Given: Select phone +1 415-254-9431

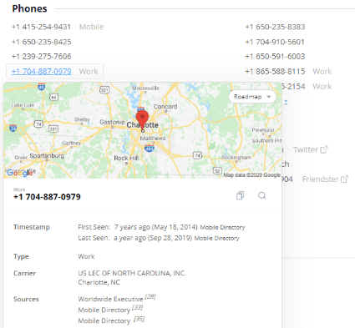Looking at the screenshot, I should pos(41,27).
